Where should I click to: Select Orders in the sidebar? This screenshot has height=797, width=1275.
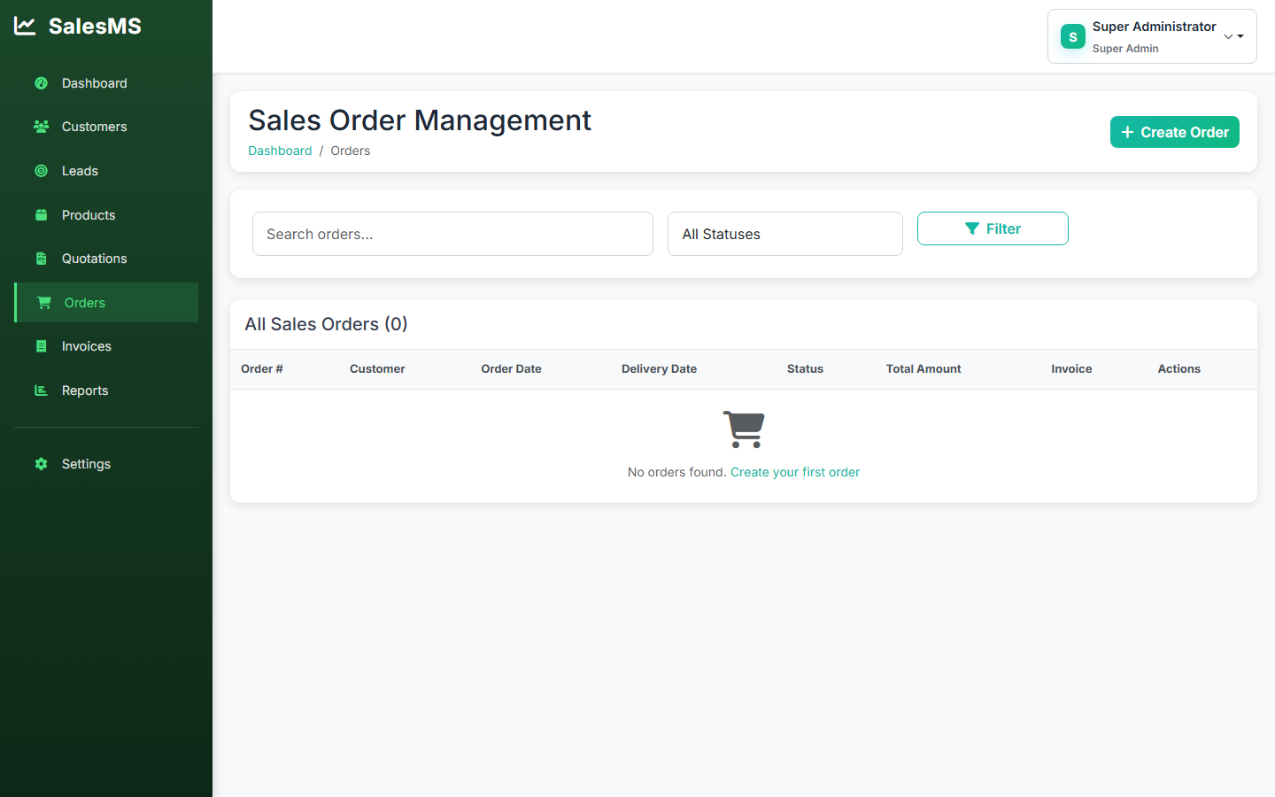[106, 303]
